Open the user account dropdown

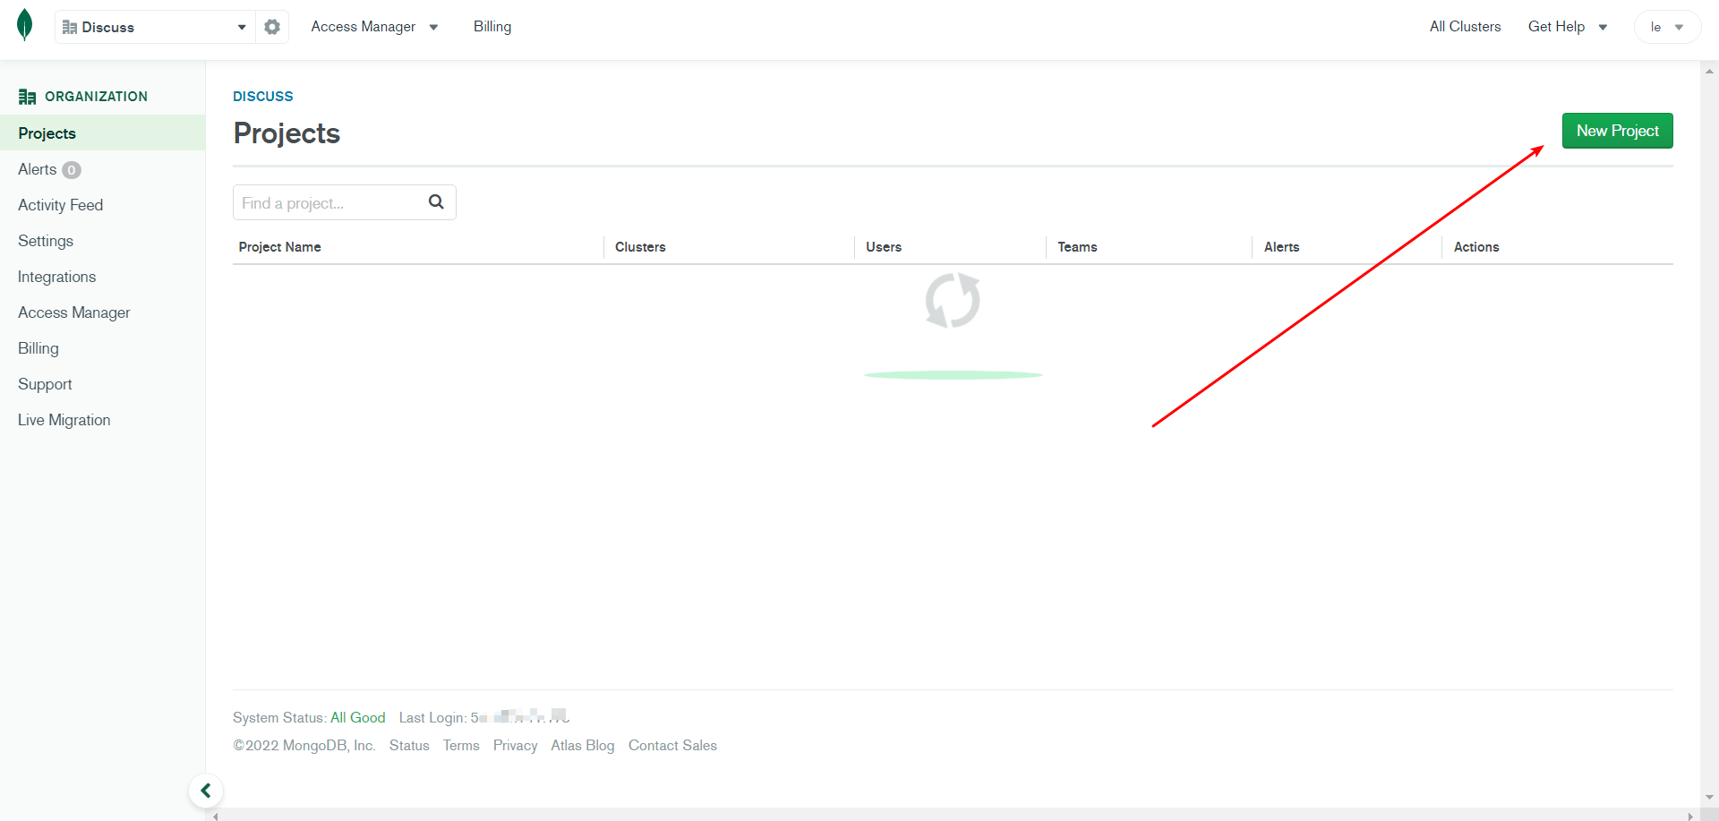click(1666, 27)
